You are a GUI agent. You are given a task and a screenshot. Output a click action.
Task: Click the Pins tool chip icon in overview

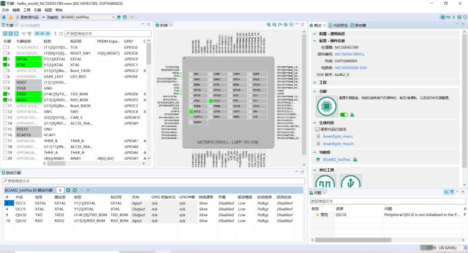click(326, 106)
